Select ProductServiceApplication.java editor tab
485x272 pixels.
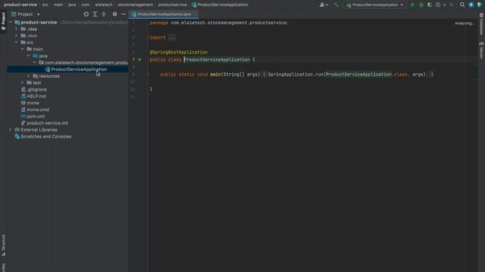click(x=164, y=14)
